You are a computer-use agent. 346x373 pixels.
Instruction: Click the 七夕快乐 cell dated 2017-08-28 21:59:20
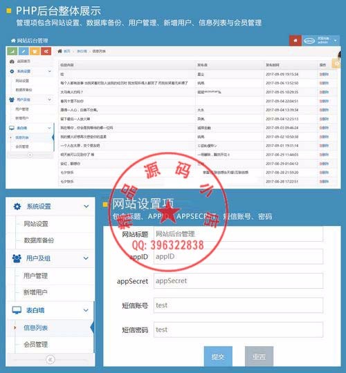(67, 173)
